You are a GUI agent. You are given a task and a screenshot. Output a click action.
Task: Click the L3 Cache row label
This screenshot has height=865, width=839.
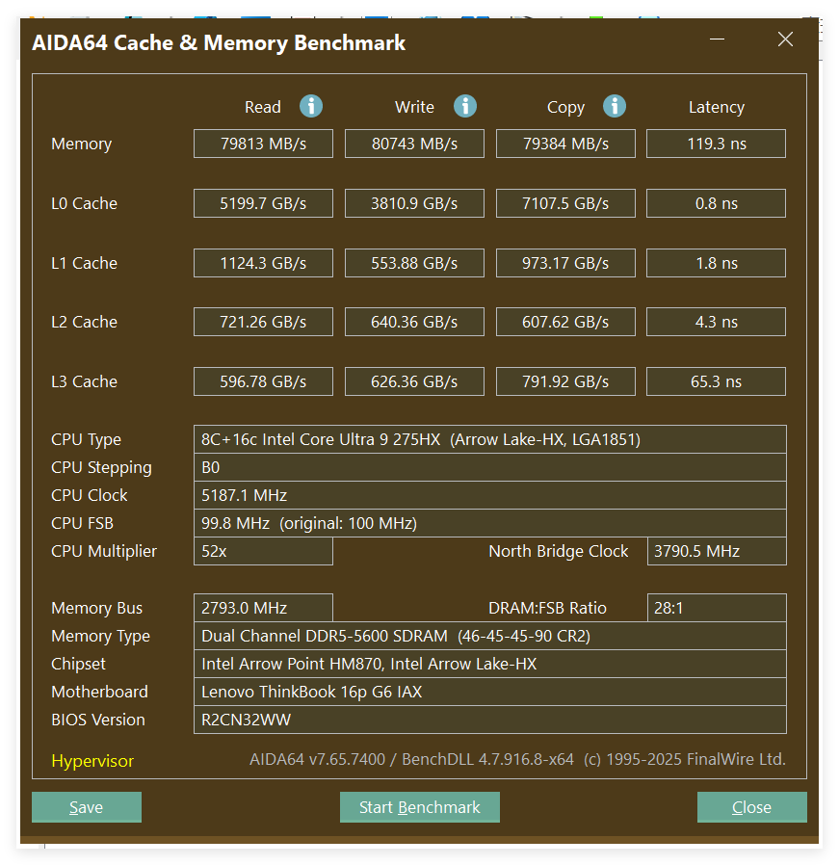(84, 381)
